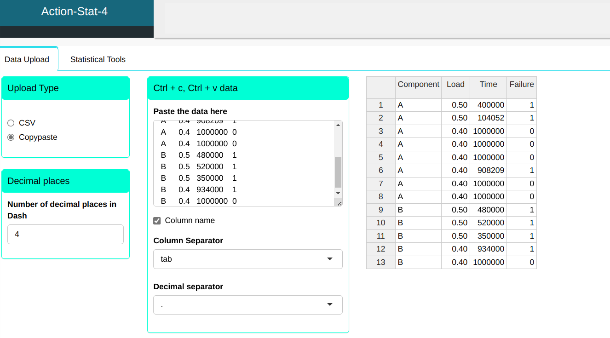Click the Component column header
The image size is (610, 338).
point(418,84)
